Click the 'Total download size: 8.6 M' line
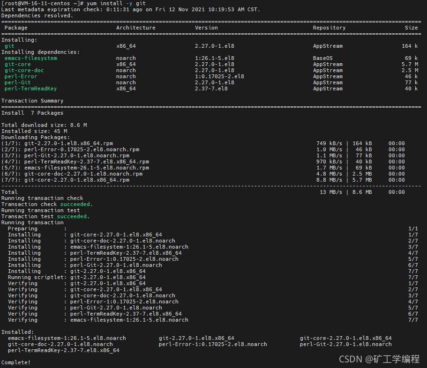Image resolution: width=427 pixels, height=368 pixels. coord(44,125)
